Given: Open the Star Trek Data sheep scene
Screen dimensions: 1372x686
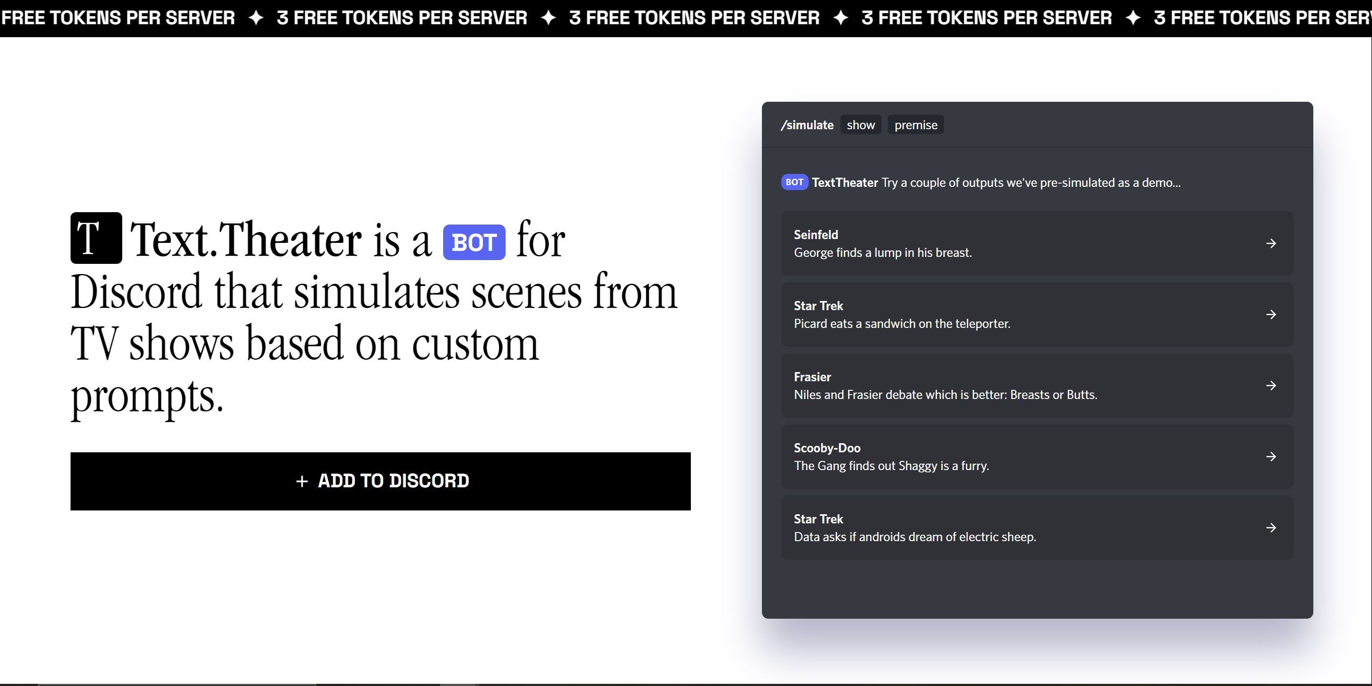Looking at the screenshot, I should (x=1036, y=527).
